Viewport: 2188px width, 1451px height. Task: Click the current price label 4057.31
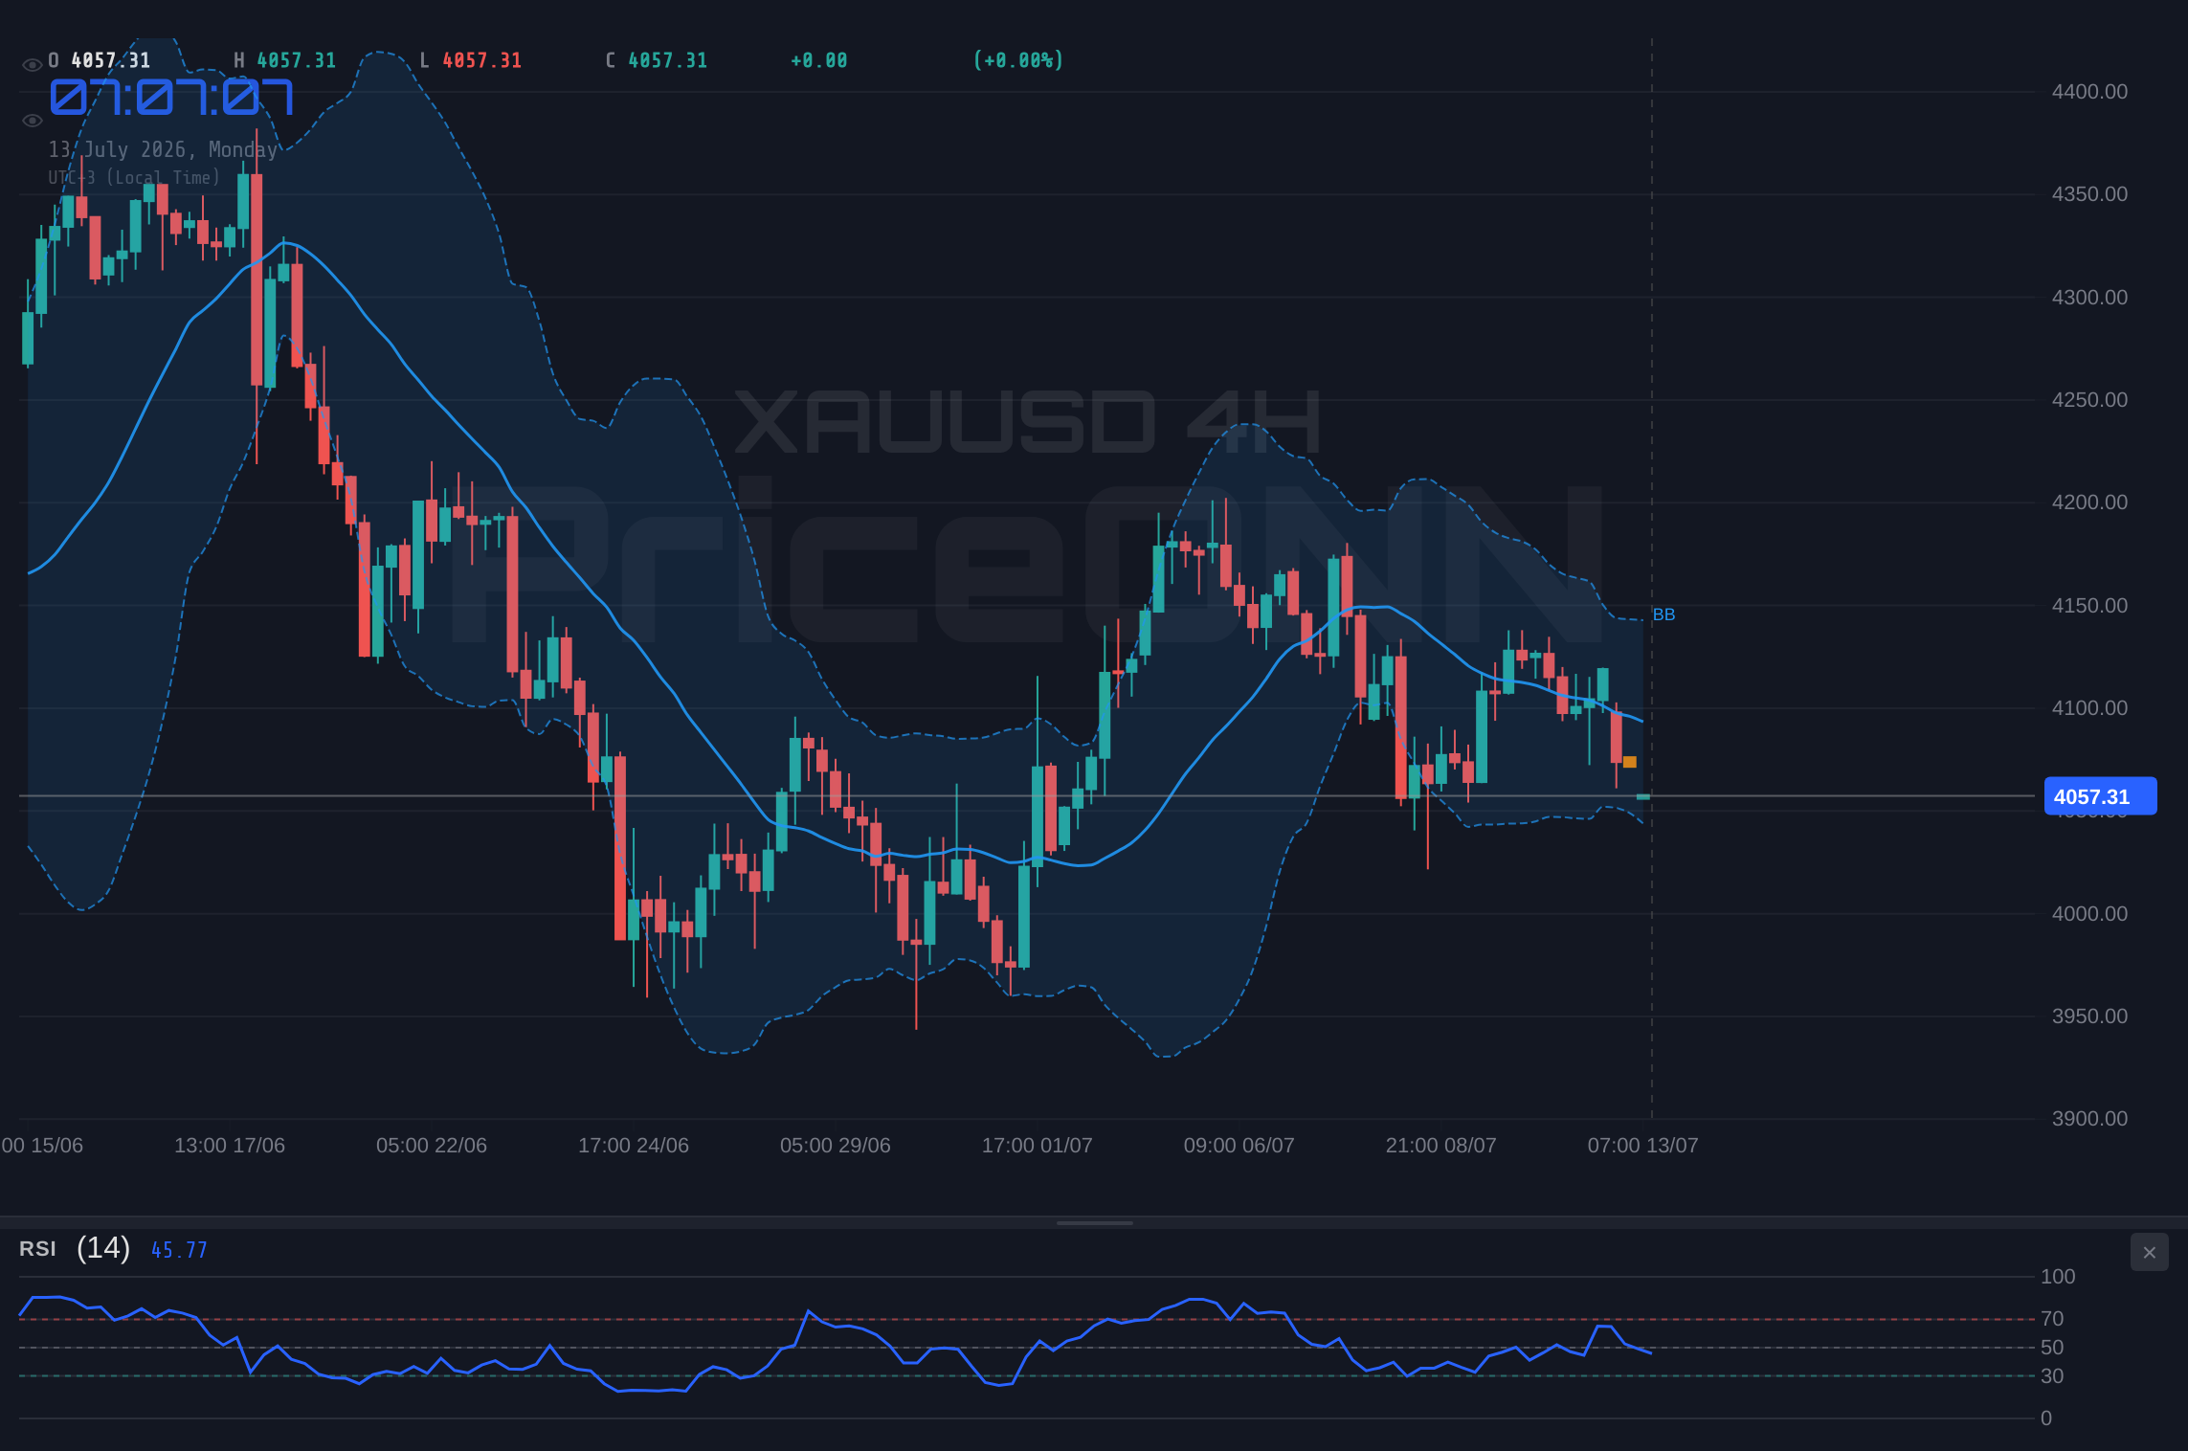(2100, 796)
